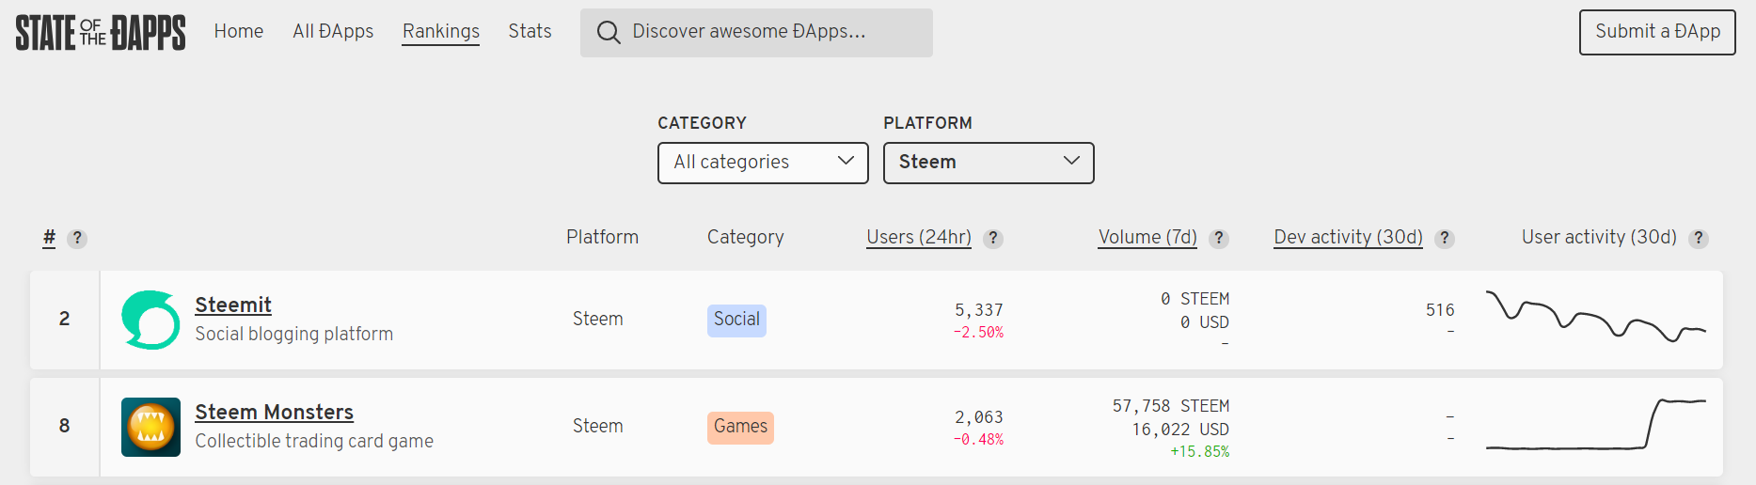Image resolution: width=1756 pixels, height=485 pixels.
Task: Open the Steem platform dropdown
Action: [989, 163]
